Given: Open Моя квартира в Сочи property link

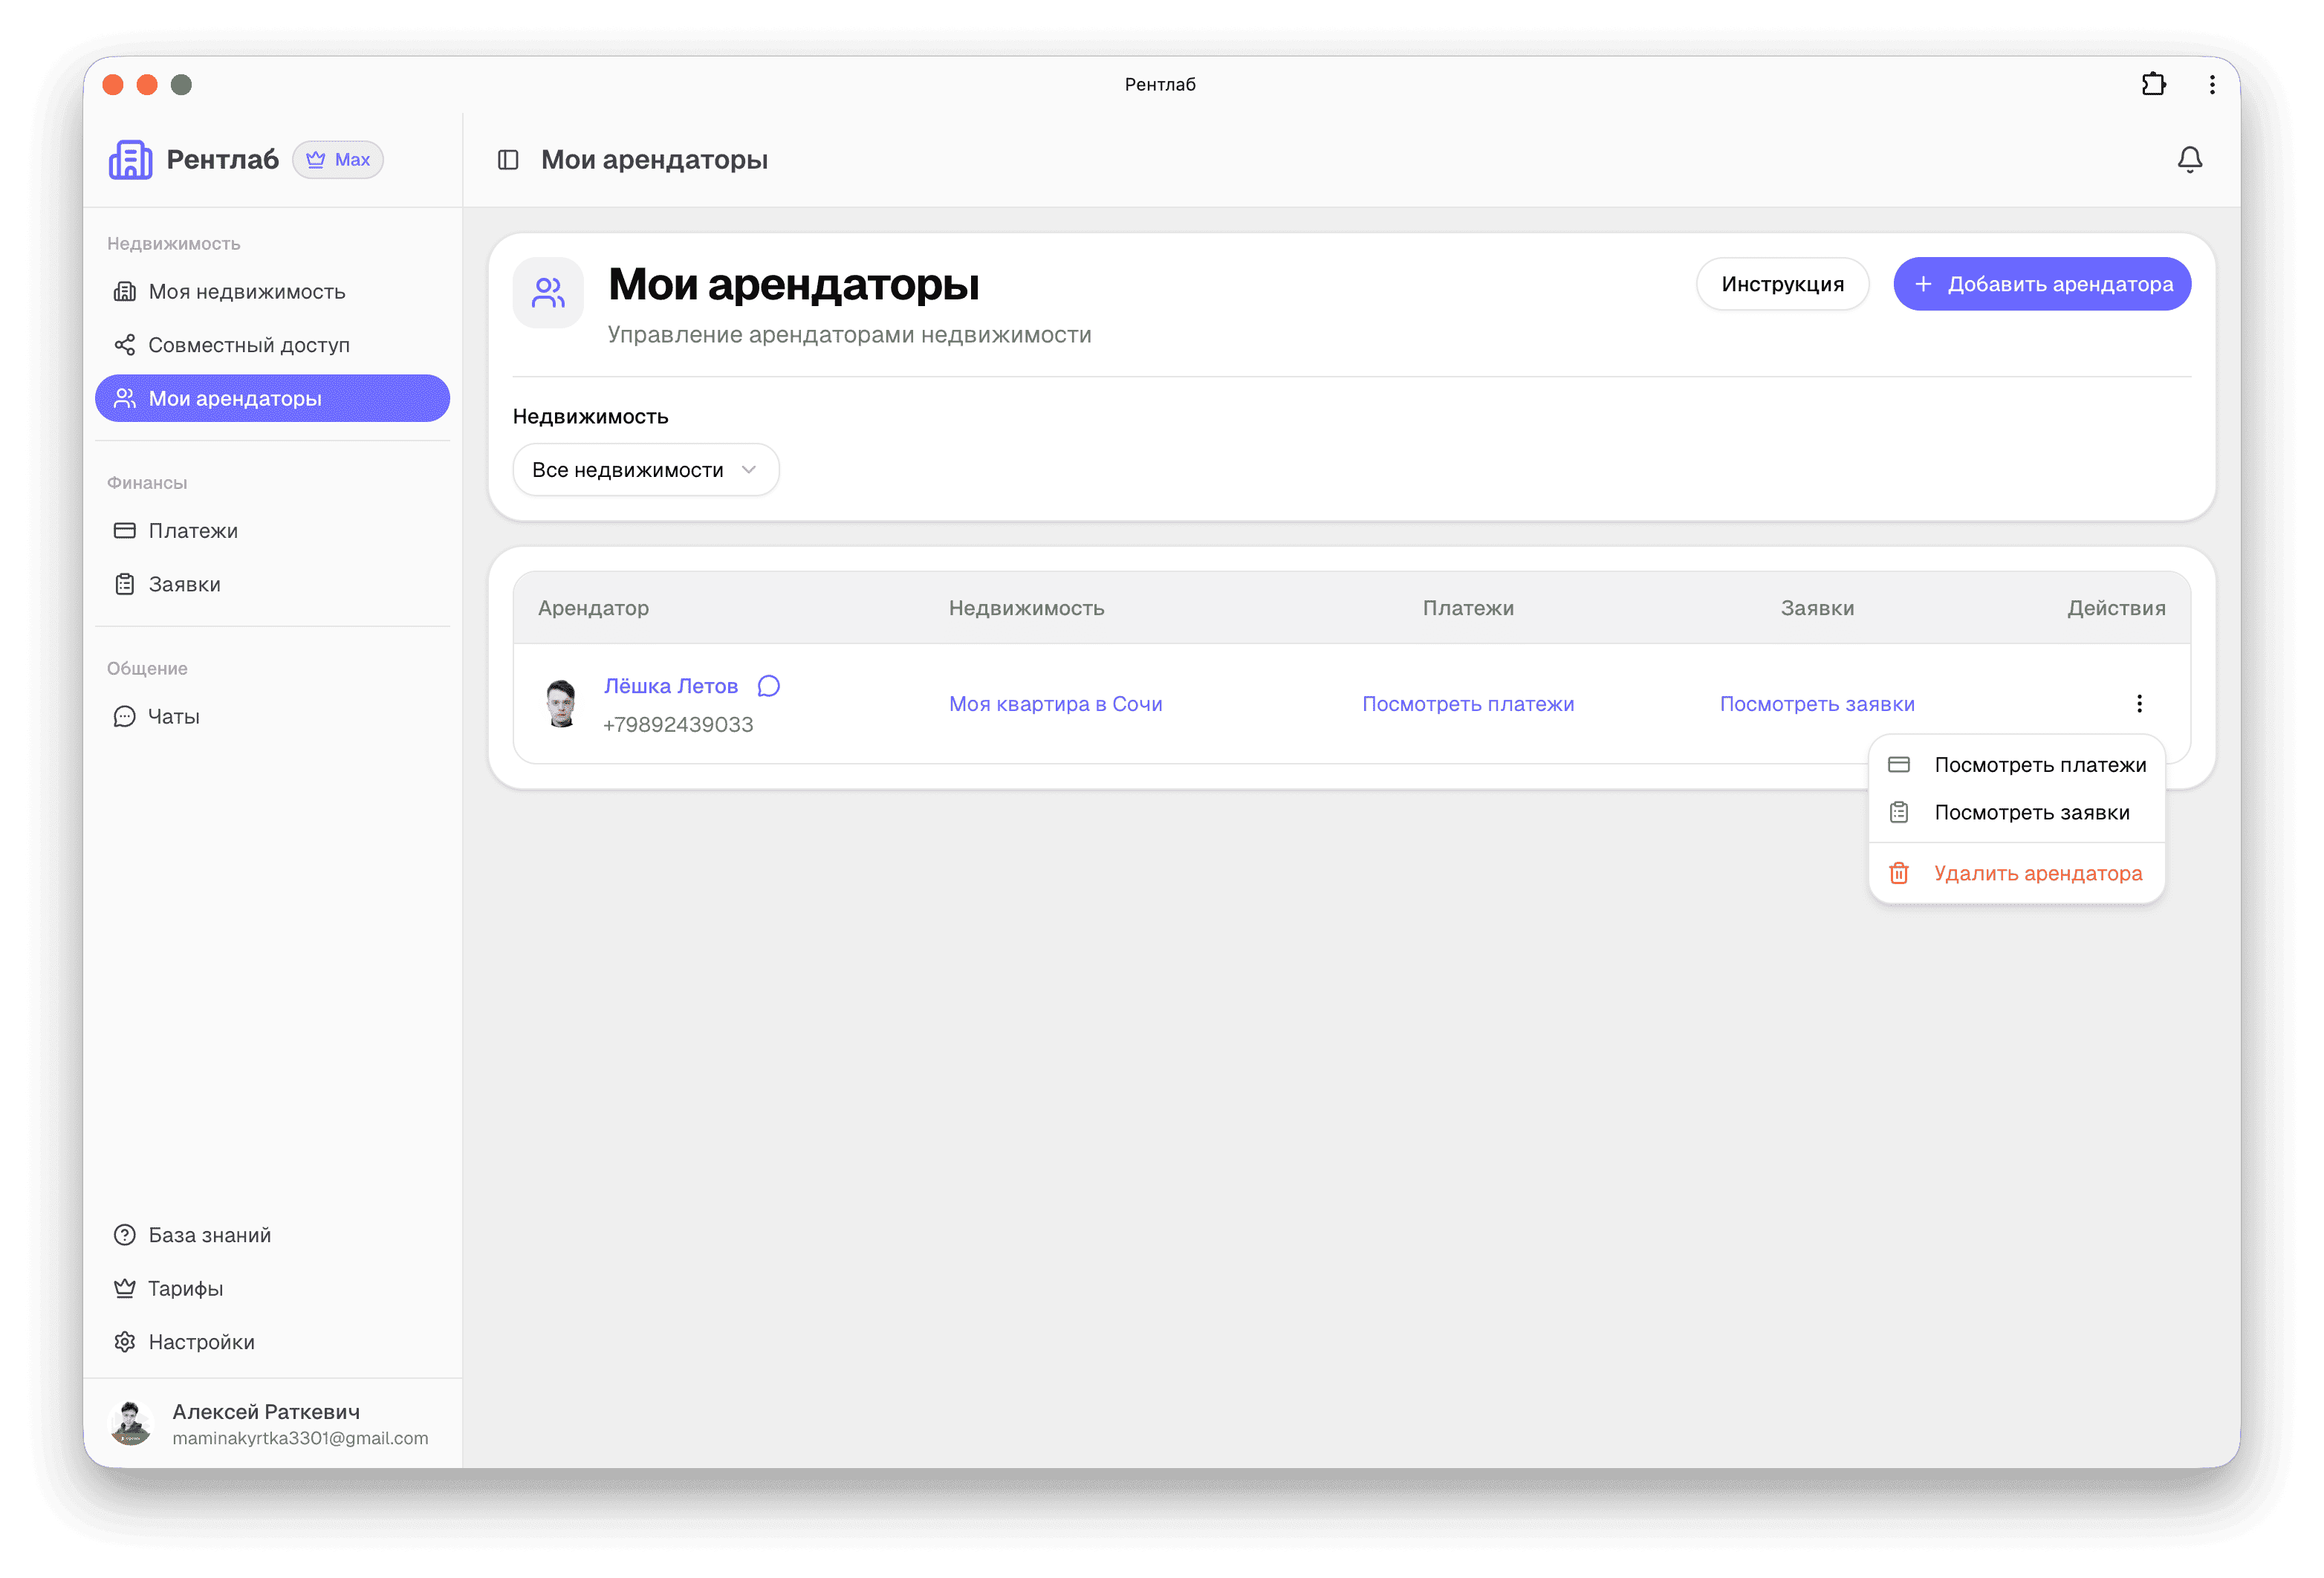Looking at the screenshot, I should (x=1055, y=703).
